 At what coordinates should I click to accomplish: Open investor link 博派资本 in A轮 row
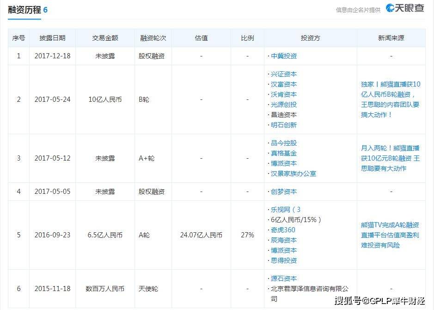pyautogui.click(x=284, y=250)
